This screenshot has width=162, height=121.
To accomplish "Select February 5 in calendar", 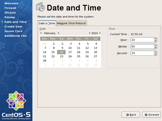I will tap(88, 44).
